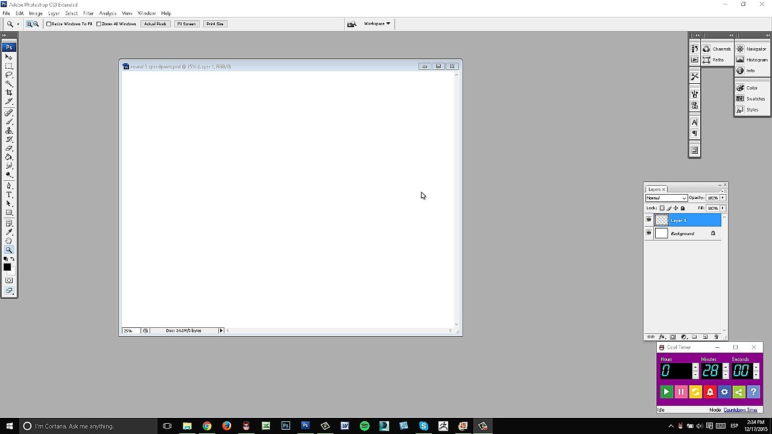Image resolution: width=772 pixels, height=434 pixels.
Task: Open the Paragraph panel icon
Action: point(694,133)
